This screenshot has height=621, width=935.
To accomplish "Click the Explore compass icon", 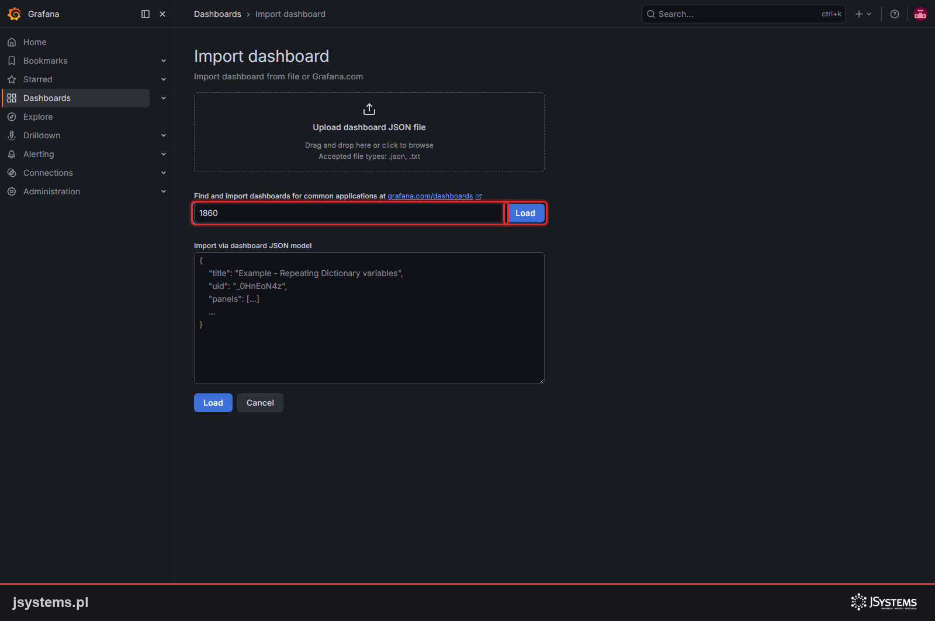I will [12, 117].
